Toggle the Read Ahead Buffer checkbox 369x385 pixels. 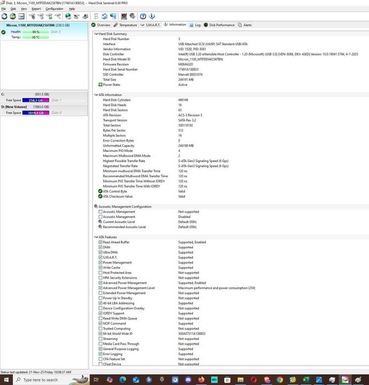coord(100,242)
